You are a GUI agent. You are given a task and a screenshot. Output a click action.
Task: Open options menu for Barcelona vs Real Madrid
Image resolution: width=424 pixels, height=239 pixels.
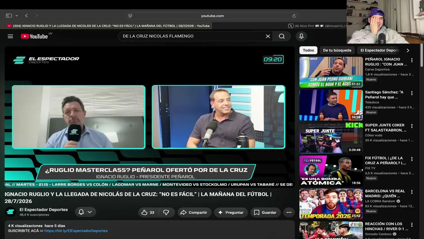[412, 192]
